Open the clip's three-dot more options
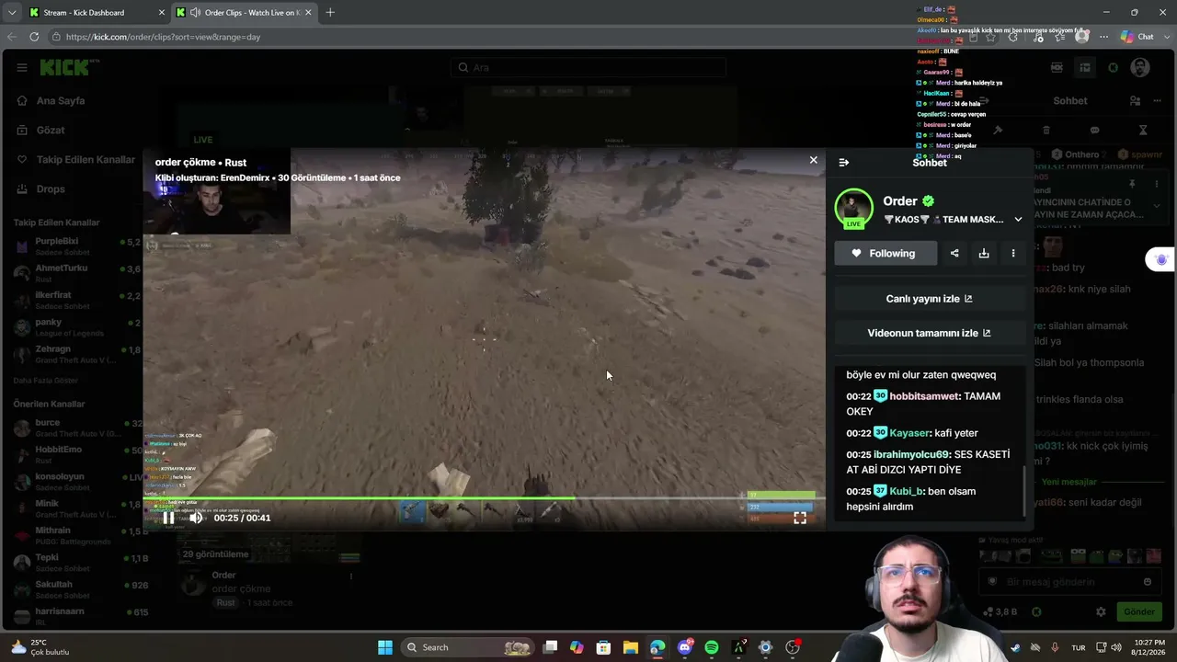Viewport: 1177px width, 662px height. coord(1013,253)
